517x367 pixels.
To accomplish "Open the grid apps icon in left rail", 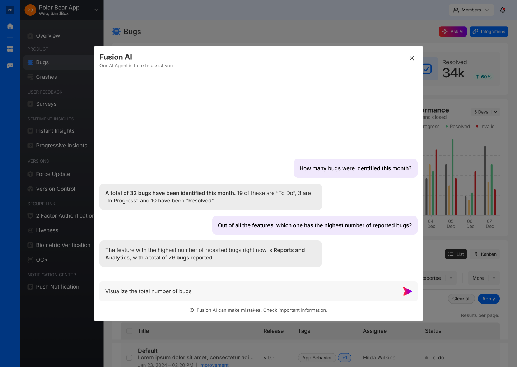I will (x=10, y=49).
